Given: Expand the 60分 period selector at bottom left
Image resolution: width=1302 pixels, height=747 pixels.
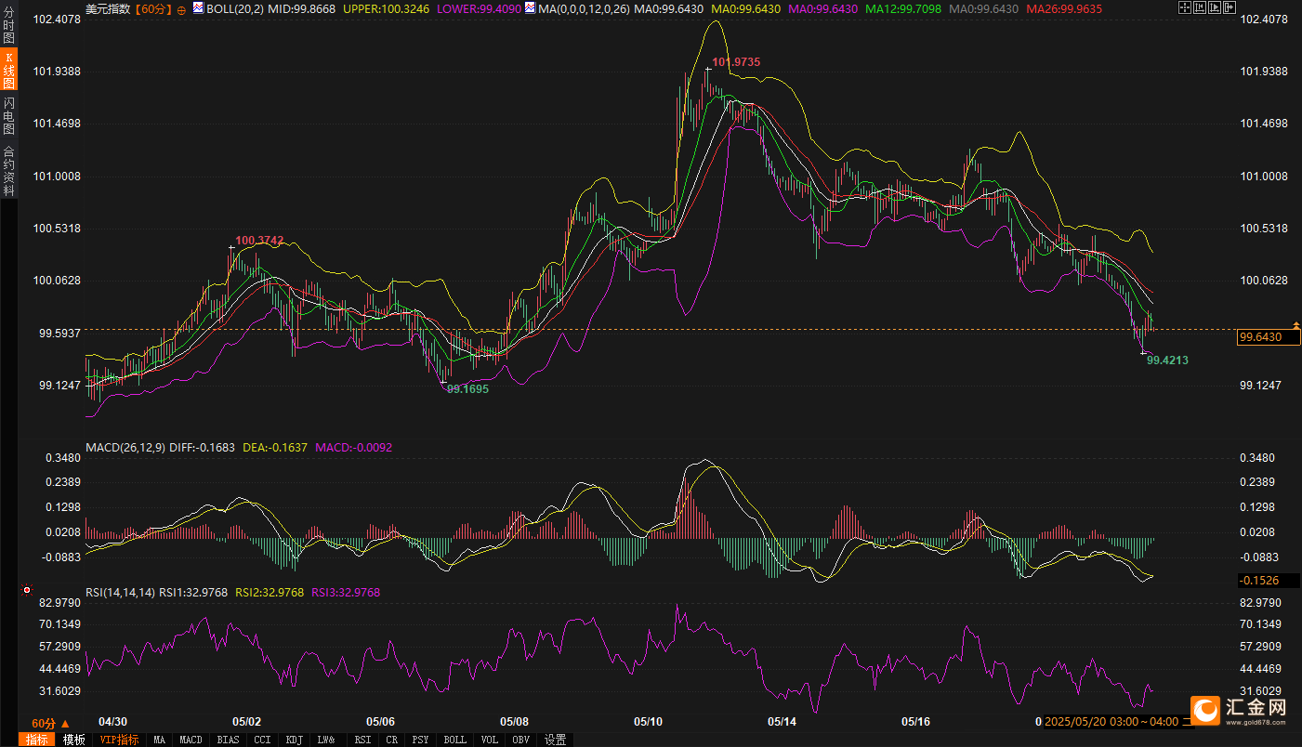Looking at the screenshot, I should [x=49, y=723].
